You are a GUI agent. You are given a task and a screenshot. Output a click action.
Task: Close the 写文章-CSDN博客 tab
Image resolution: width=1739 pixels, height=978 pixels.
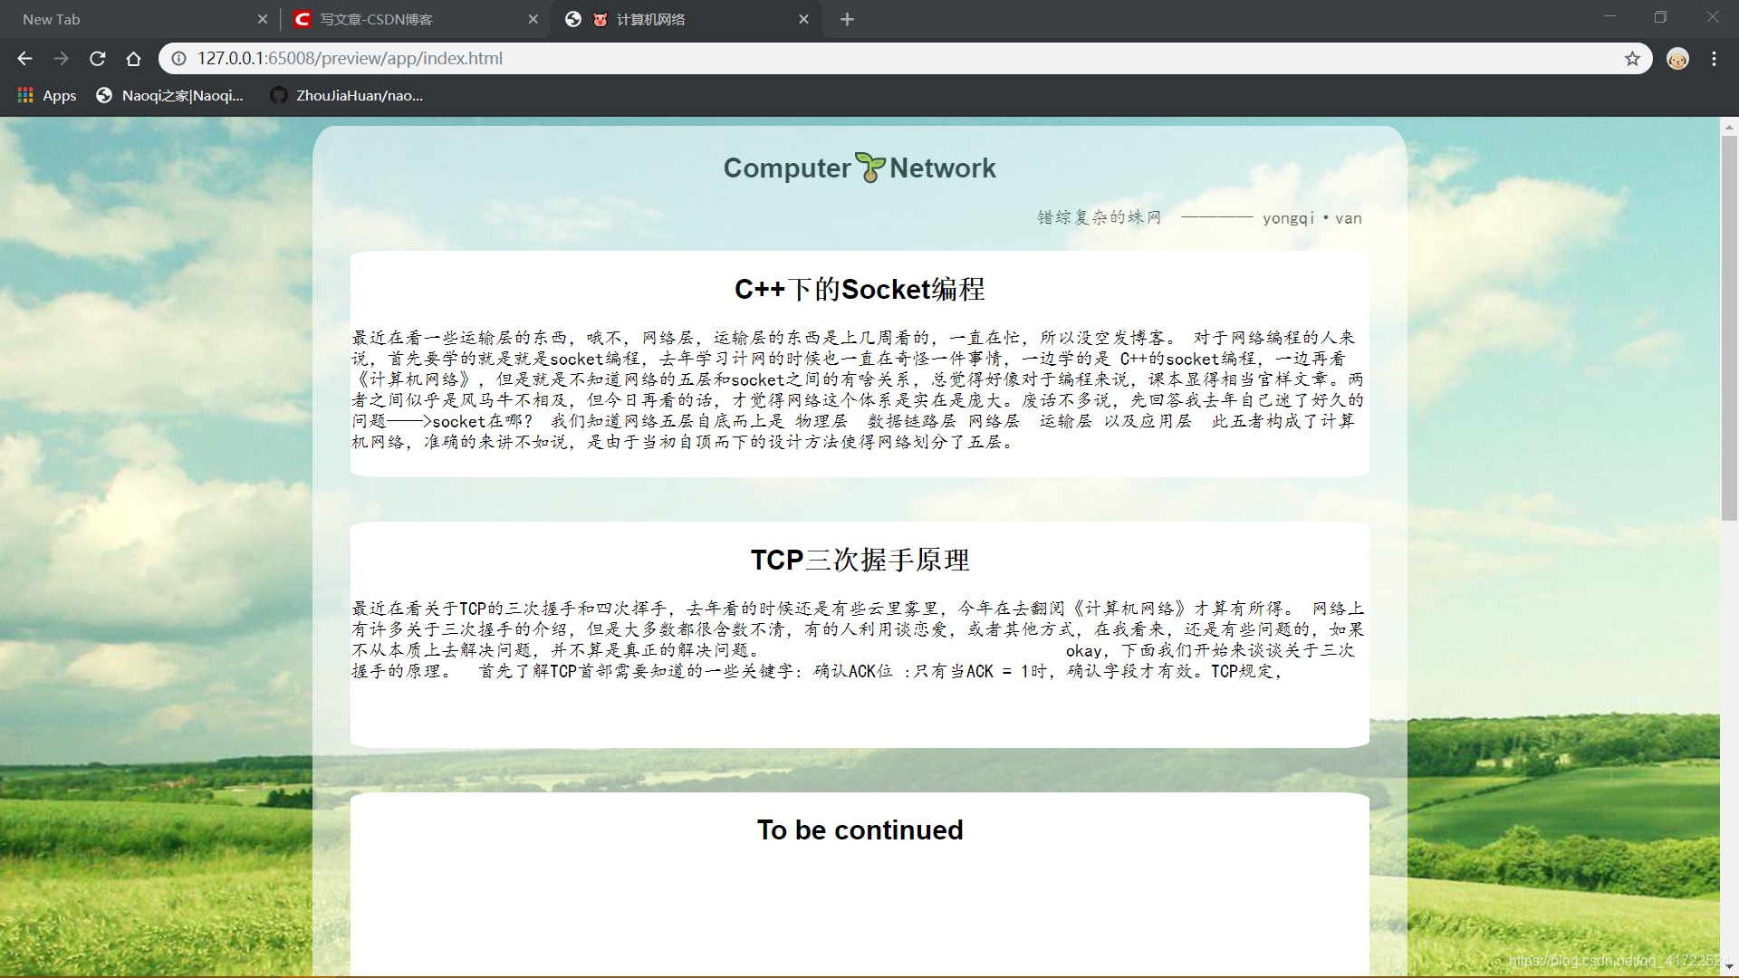(533, 19)
